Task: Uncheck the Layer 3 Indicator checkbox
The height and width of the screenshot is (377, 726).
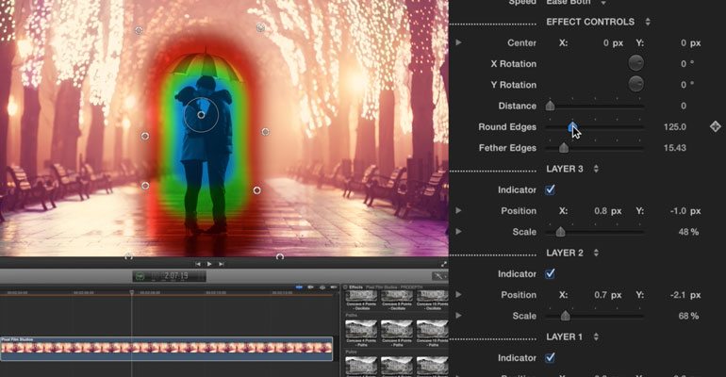Action: (550, 189)
